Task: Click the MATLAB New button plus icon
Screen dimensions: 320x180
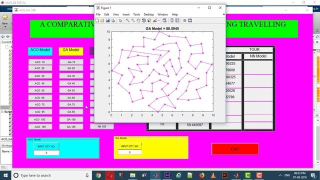Action: click(5, 17)
